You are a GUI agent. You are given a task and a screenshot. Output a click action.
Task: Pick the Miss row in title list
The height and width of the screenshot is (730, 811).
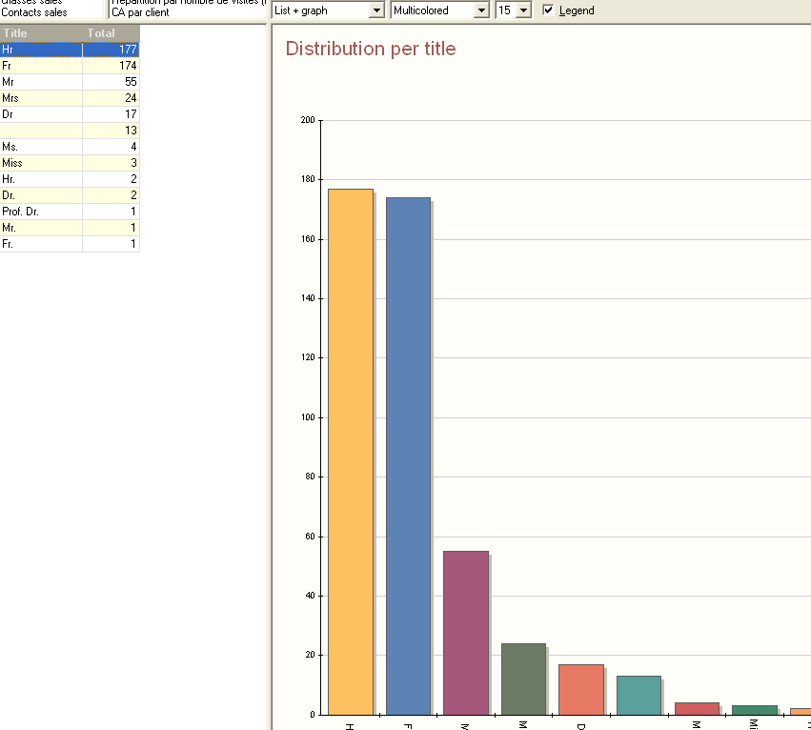70,163
